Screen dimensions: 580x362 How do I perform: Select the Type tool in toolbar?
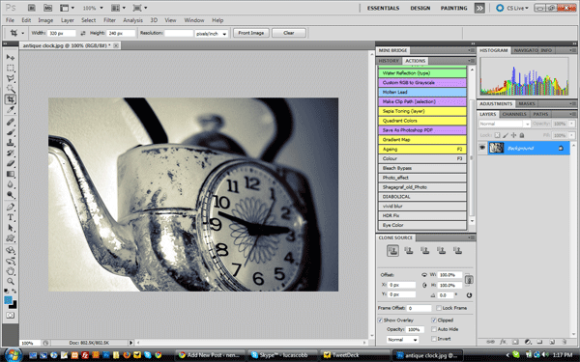coord(11,217)
